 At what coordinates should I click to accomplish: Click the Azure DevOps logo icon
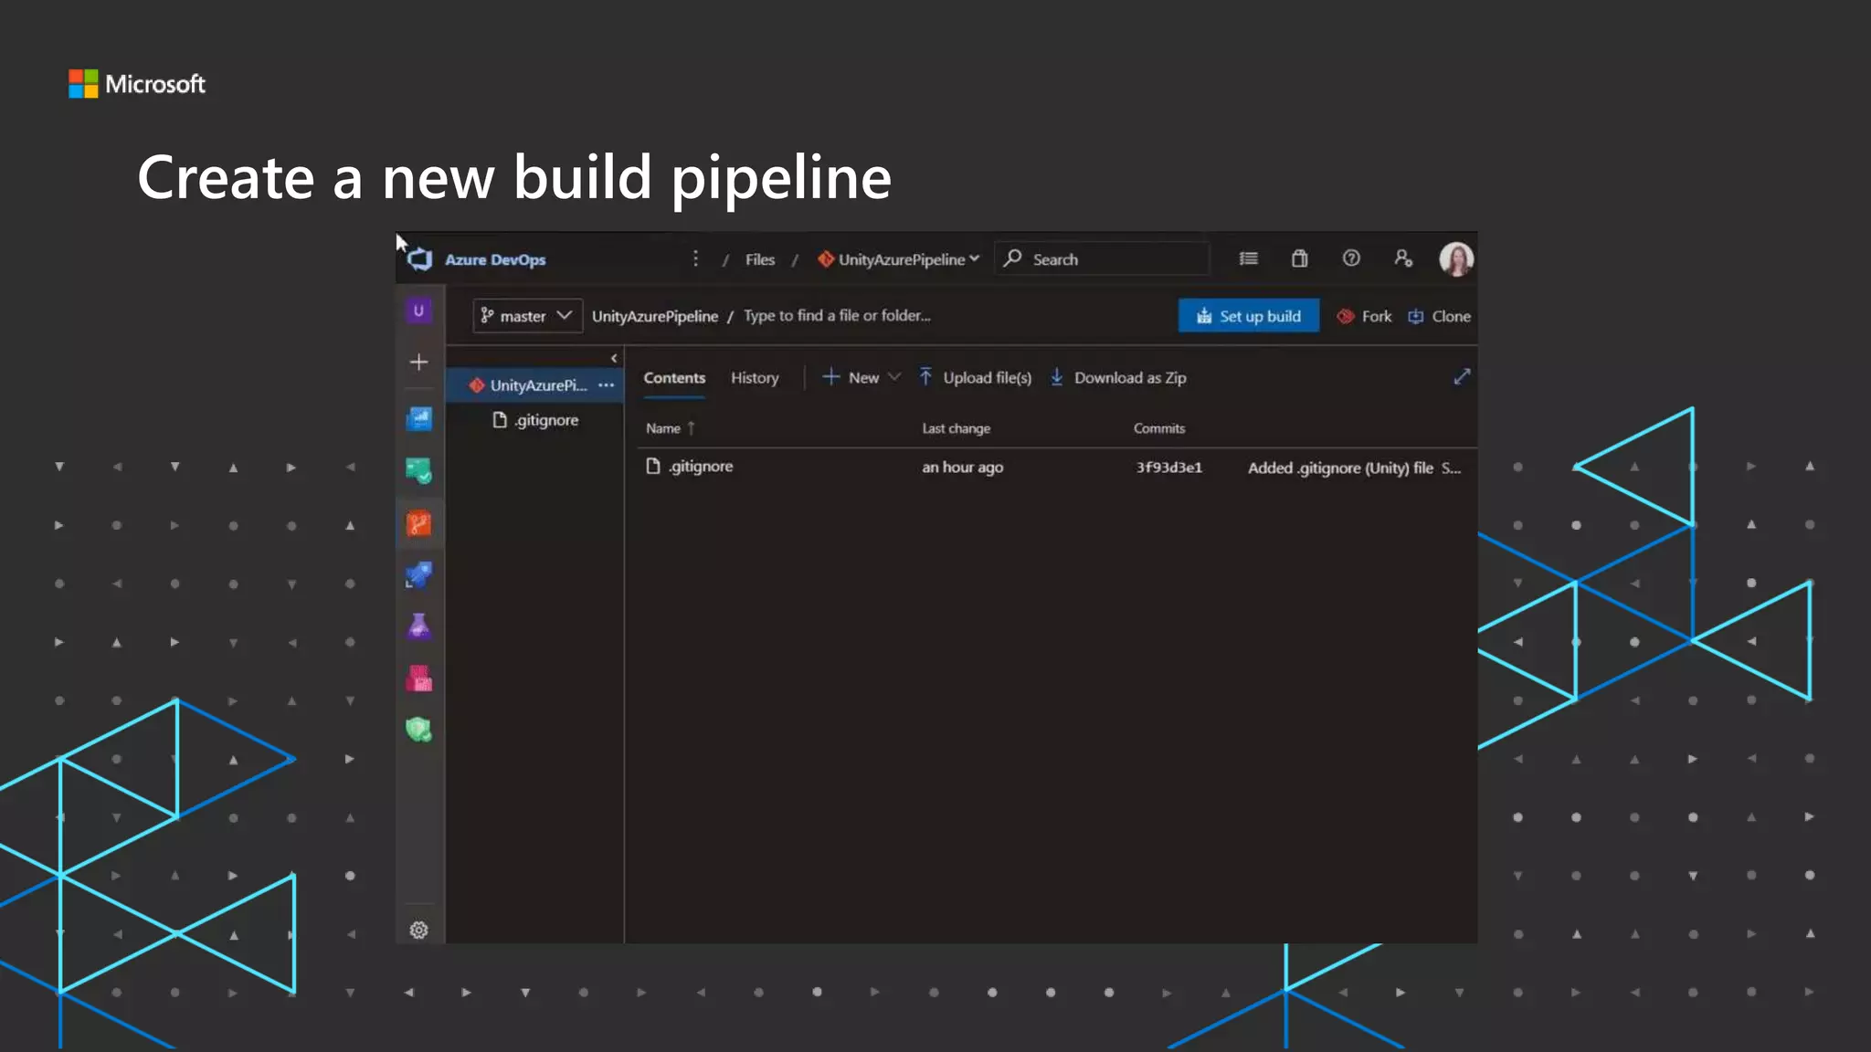tap(419, 259)
